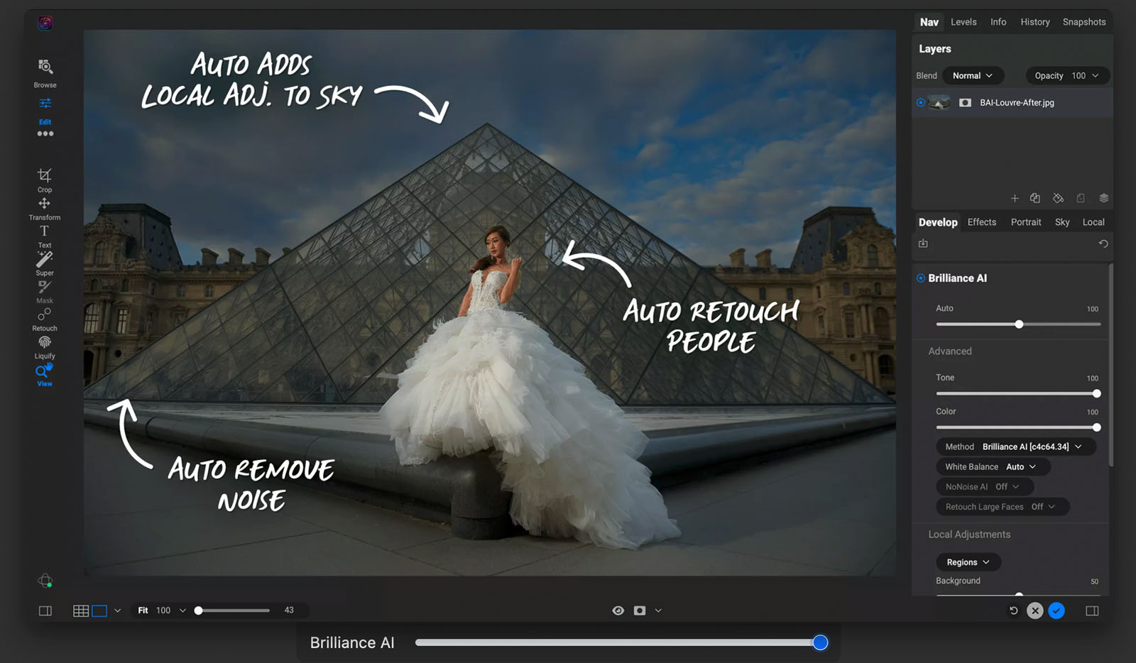This screenshot has width=1136, height=663.
Task: Open the History panel
Action: [x=1034, y=22]
